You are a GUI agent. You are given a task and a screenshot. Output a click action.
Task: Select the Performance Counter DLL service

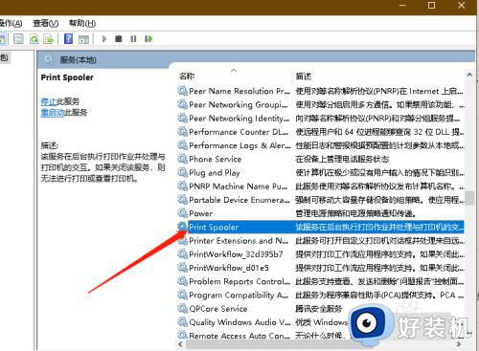[321, 132]
